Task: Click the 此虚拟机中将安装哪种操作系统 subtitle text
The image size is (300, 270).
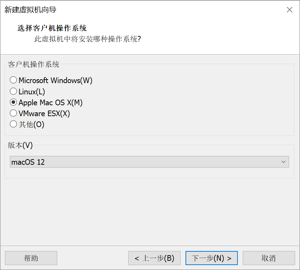Action: coord(87,39)
